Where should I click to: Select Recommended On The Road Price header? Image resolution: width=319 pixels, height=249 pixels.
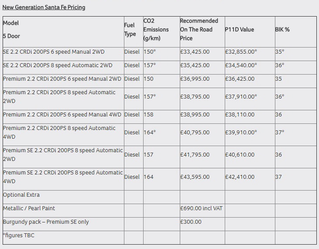click(199, 30)
